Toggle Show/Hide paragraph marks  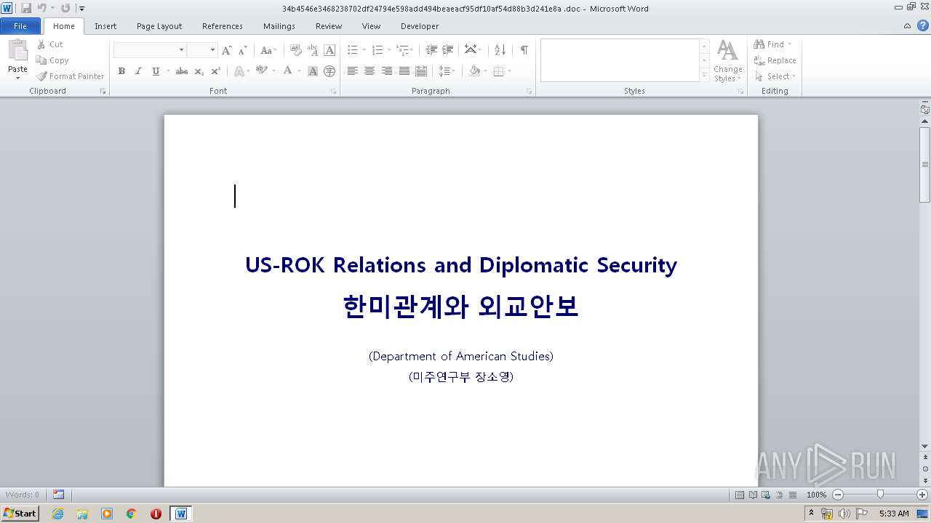coord(524,50)
